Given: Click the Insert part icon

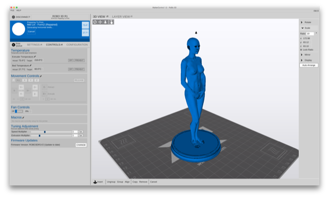Looking at the screenshot, I should click(x=95, y=182).
